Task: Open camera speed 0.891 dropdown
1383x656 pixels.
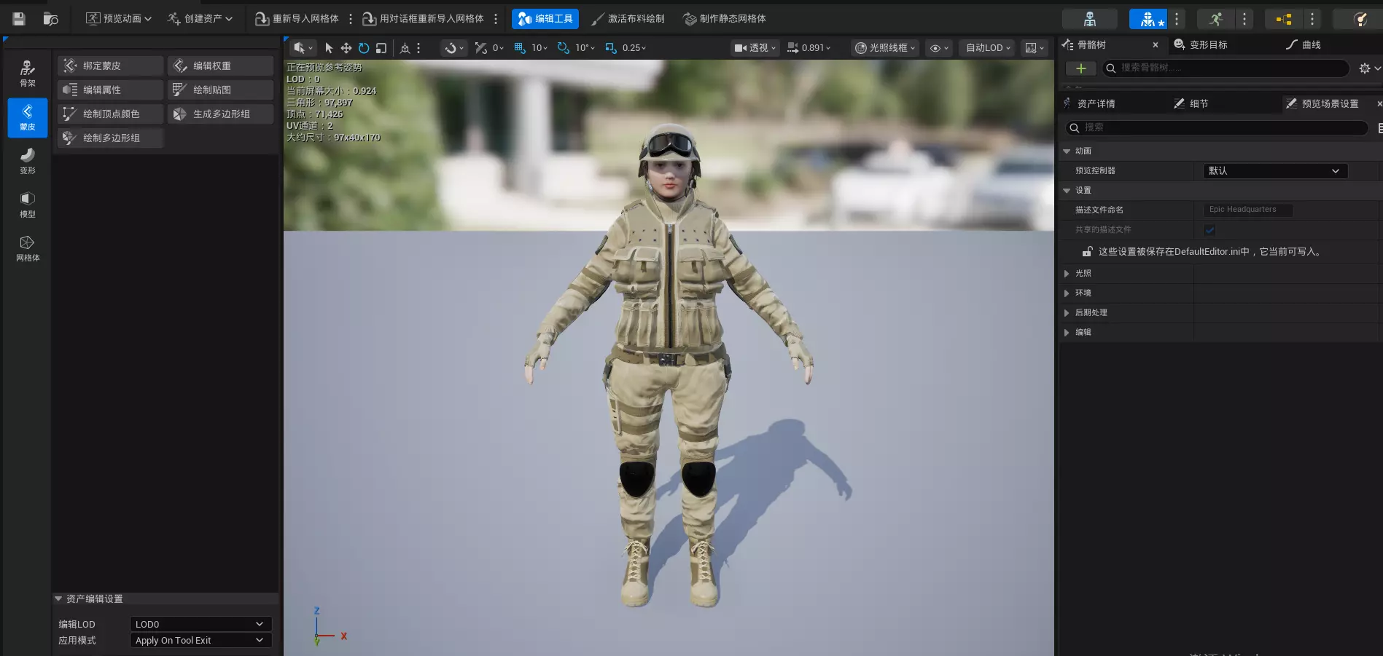Action: [809, 48]
